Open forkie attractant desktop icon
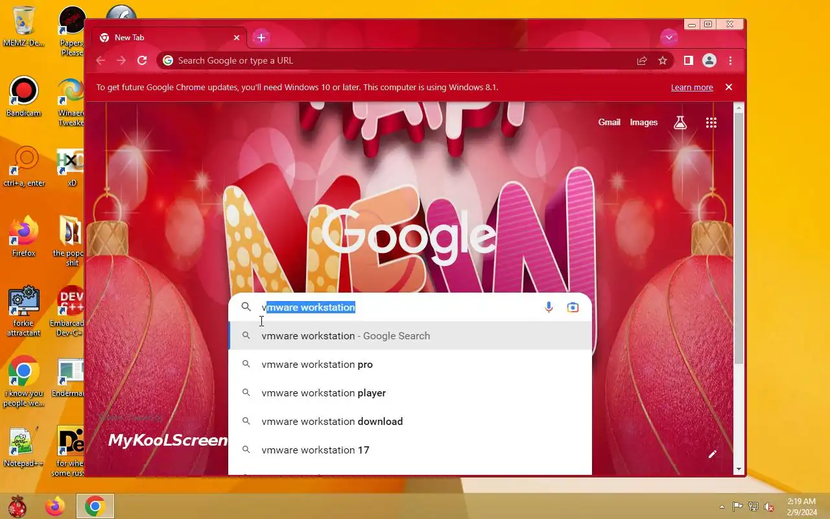 pyautogui.click(x=24, y=312)
